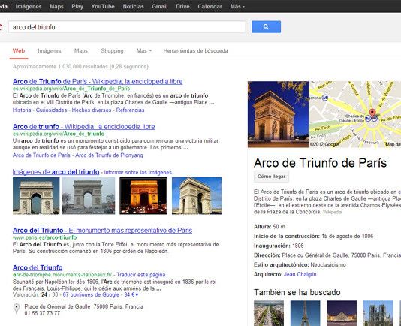Open the Wikipedia source link in panel description
401x326 pixels.
coord(332,212)
